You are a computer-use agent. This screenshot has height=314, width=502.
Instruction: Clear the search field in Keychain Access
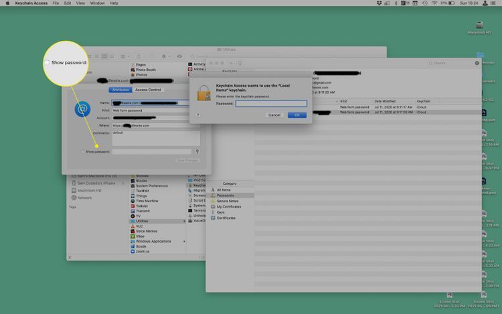pyautogui.click(x=477, y=62)
